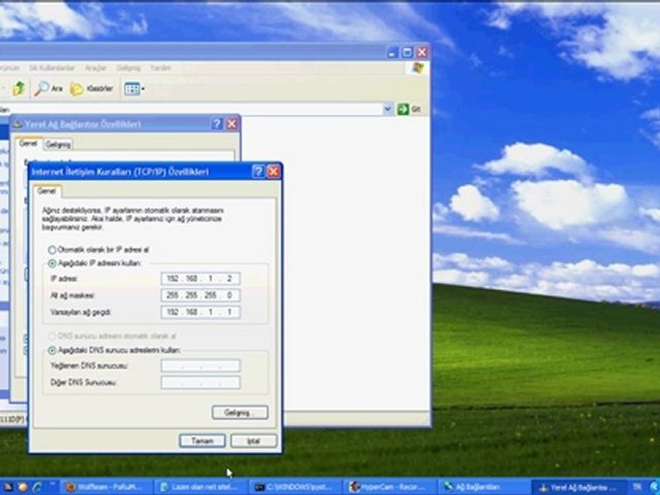Open the Ara search tool
Image resolution: width=660 pixels, height=495 pixels.
click(48, 89)
